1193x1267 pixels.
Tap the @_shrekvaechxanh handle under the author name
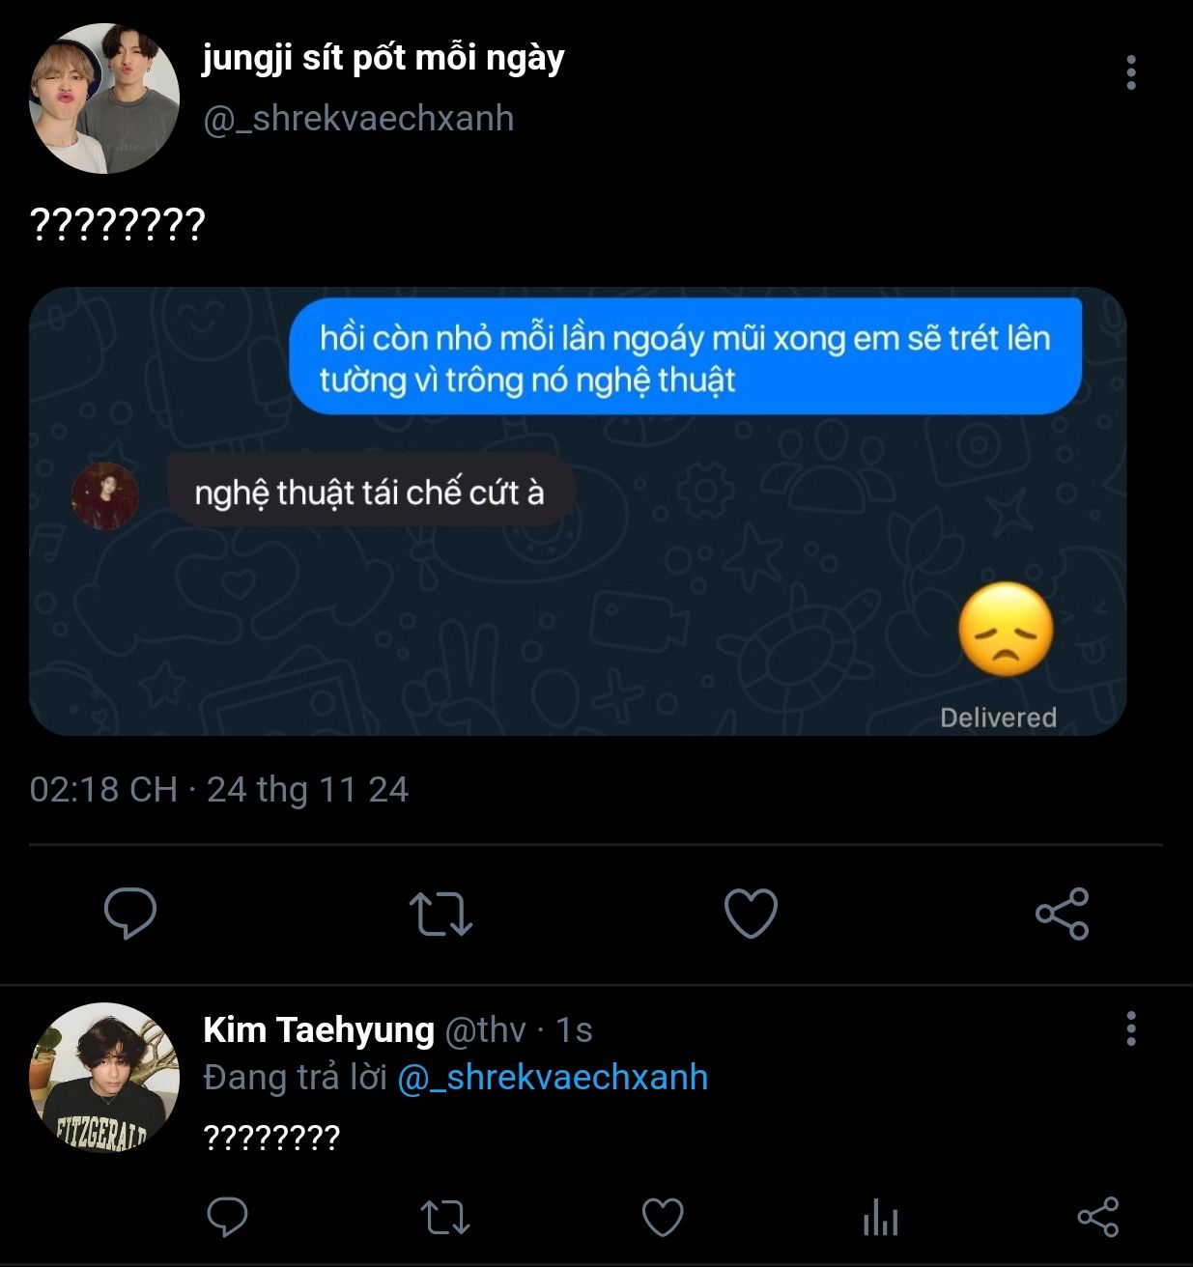(358, 119)
